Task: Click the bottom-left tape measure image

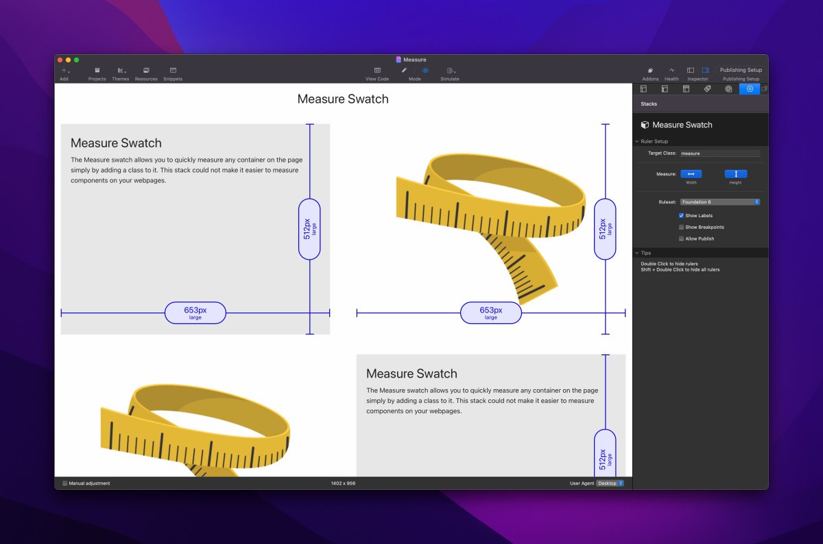Action: click(x=195, y=430)
